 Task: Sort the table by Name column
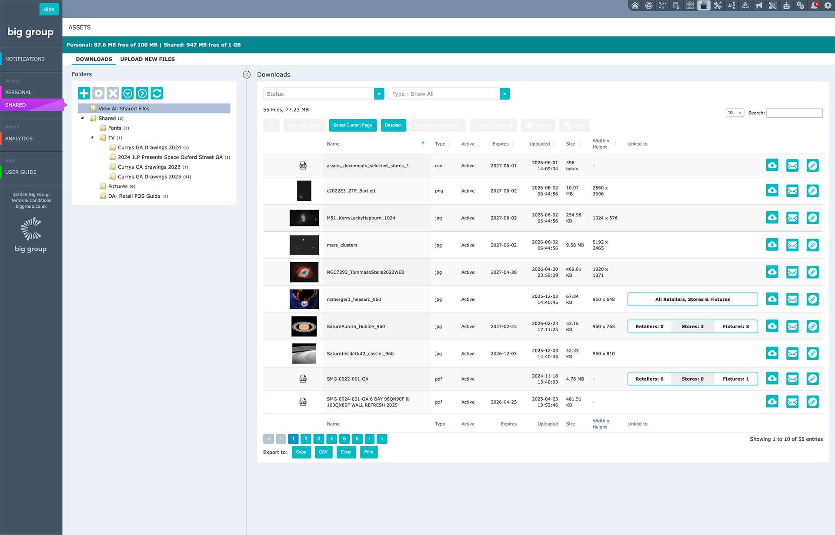pyautogui.click(x=333, y=144)
